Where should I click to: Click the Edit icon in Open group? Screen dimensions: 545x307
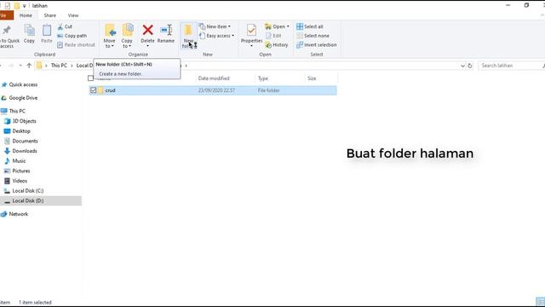pos(268,36)
